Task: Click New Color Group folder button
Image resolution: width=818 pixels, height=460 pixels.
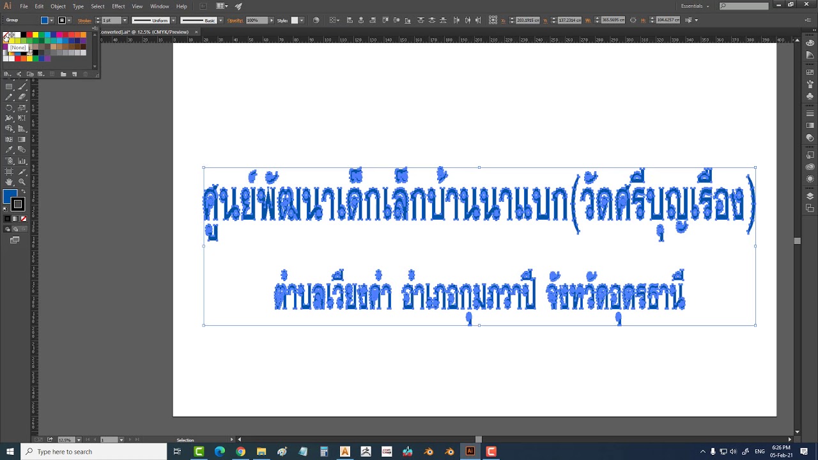Action: click(x=63, y=74)
